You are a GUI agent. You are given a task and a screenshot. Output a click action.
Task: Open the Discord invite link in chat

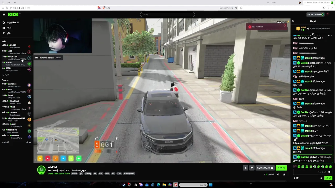(310, 143)
